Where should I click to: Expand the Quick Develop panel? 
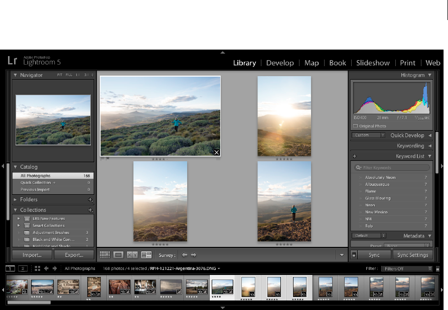coord(430,135)
